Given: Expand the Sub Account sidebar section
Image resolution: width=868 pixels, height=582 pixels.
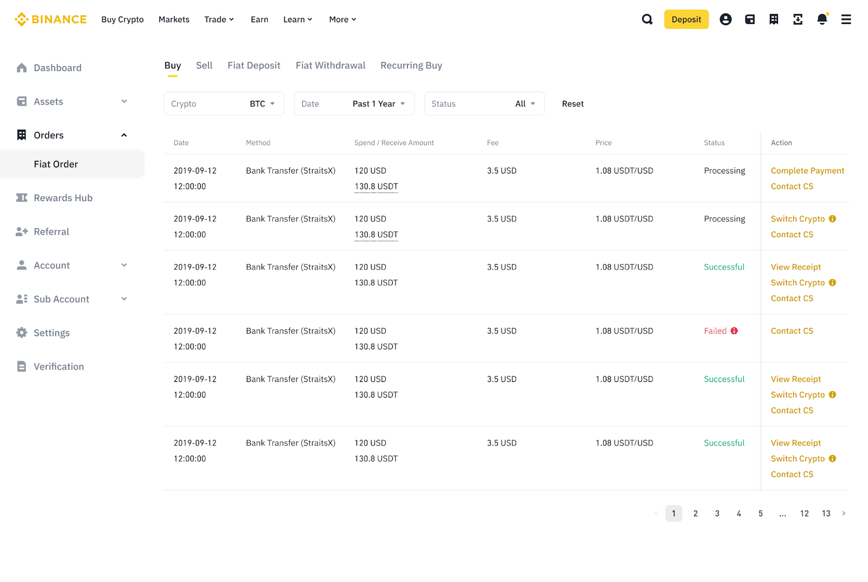Looking at the screenshot, I should [x=124, y=299].
